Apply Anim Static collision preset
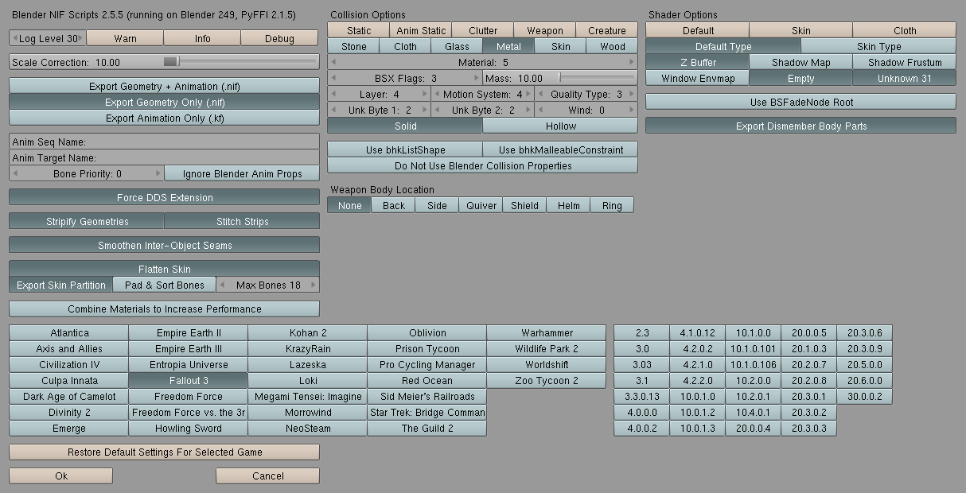966x493 pixels. coord(421,30)
